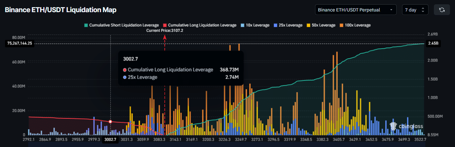Toggle the 25x Leverage legend item

(291, 25)
